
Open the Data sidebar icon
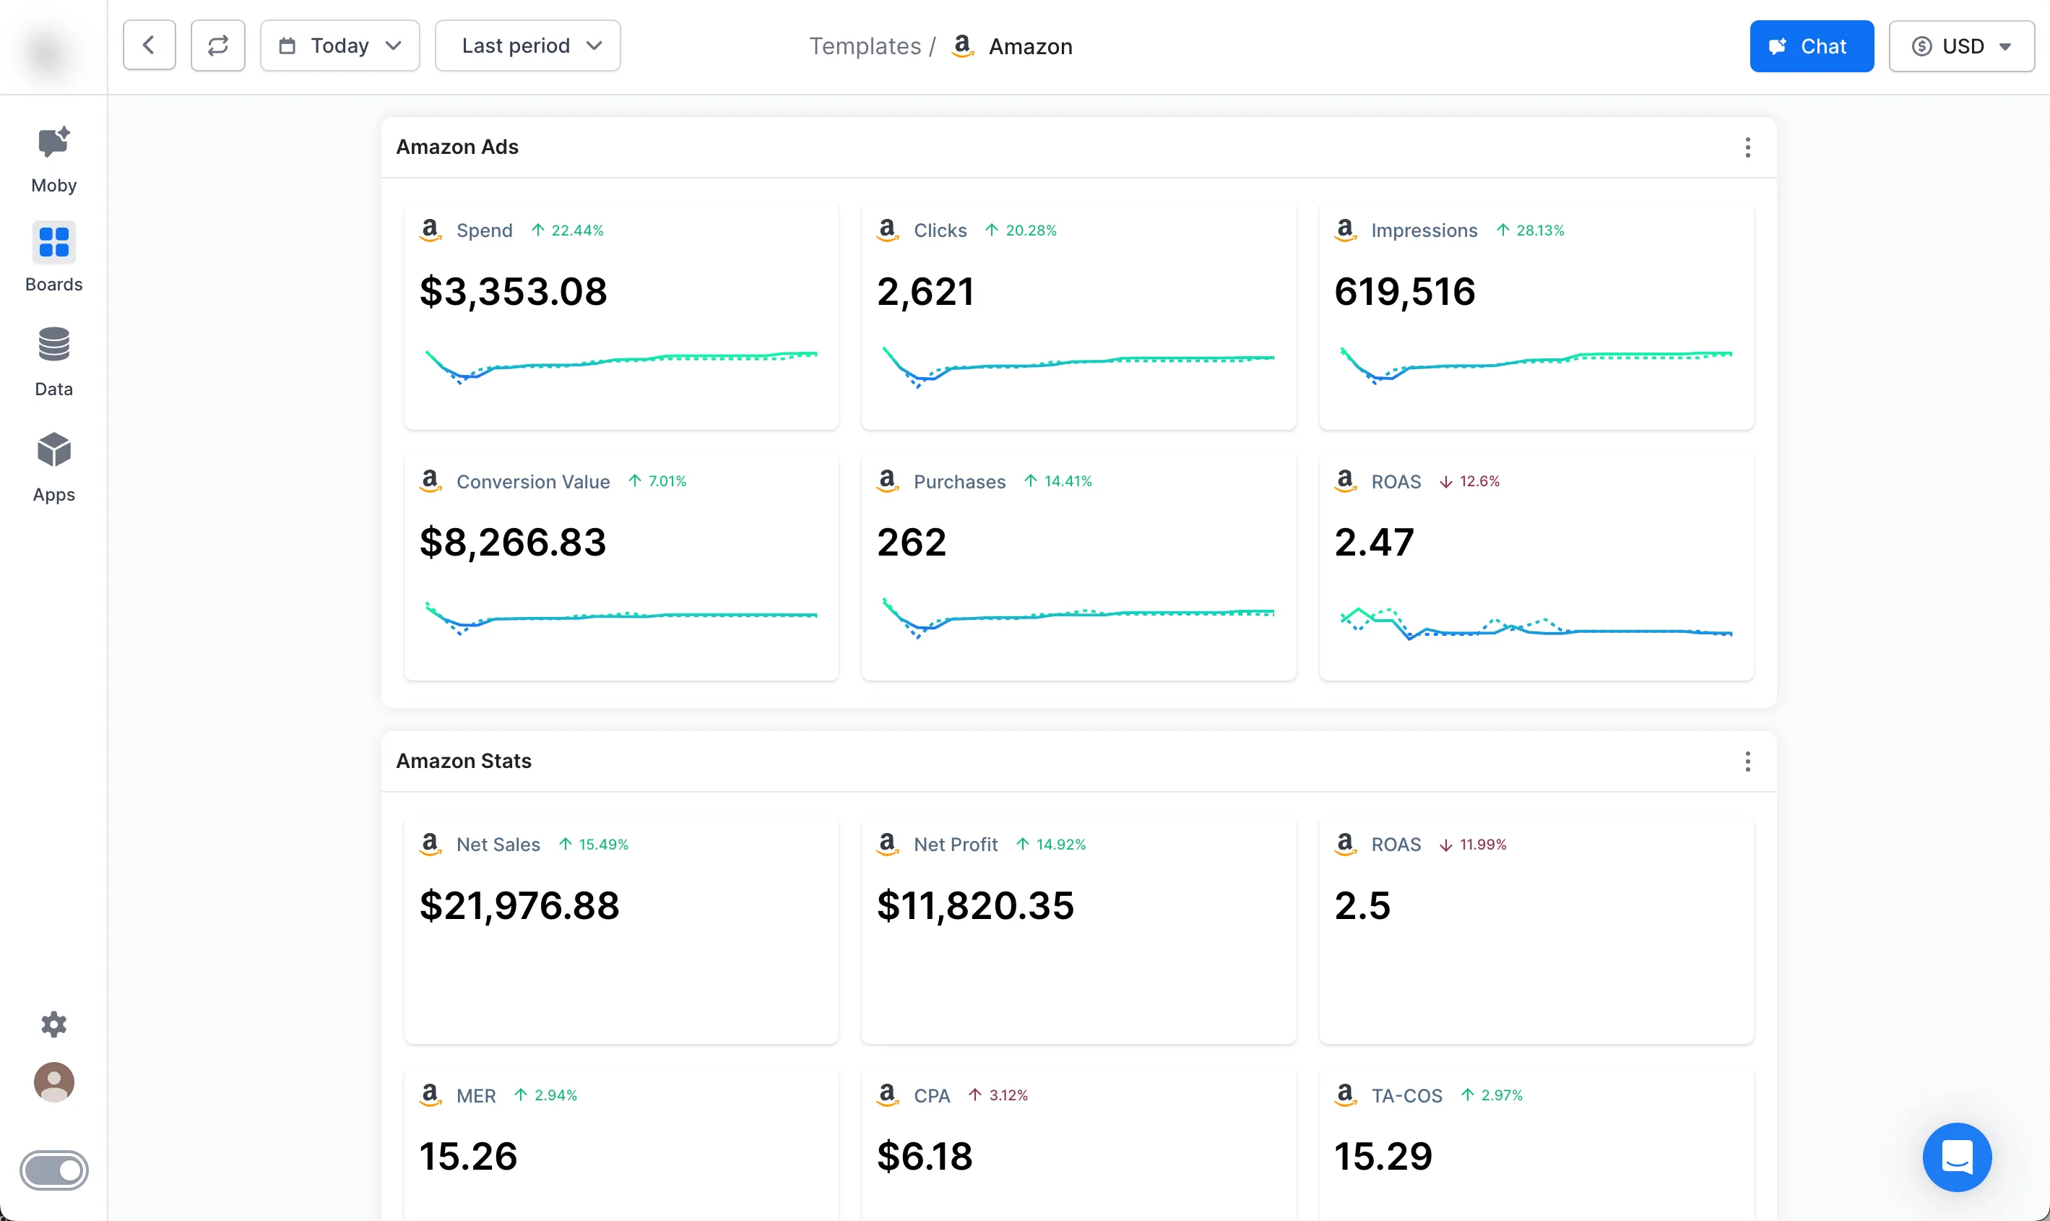click(x=53, y=345)
